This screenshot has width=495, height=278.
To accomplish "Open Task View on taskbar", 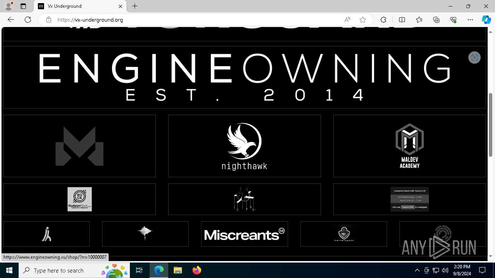I will (139, 270).
